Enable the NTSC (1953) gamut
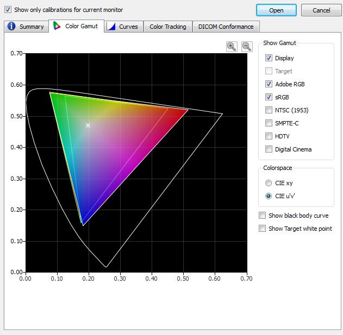343x335 pixels. (269, 110)
